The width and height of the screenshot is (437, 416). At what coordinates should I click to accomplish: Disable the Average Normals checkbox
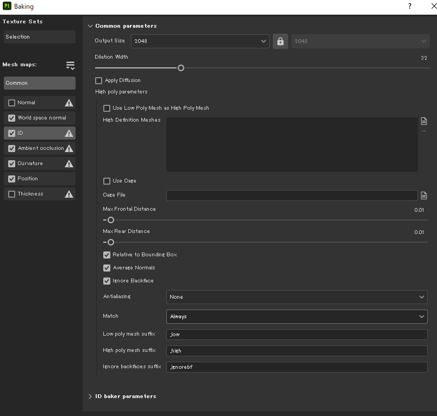(107, 268)
